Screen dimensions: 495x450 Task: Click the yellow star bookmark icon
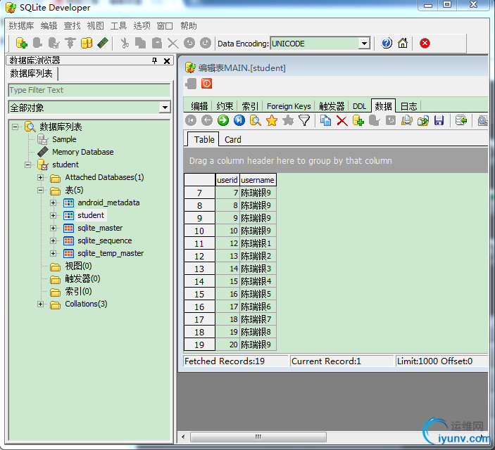click(272, 121)
